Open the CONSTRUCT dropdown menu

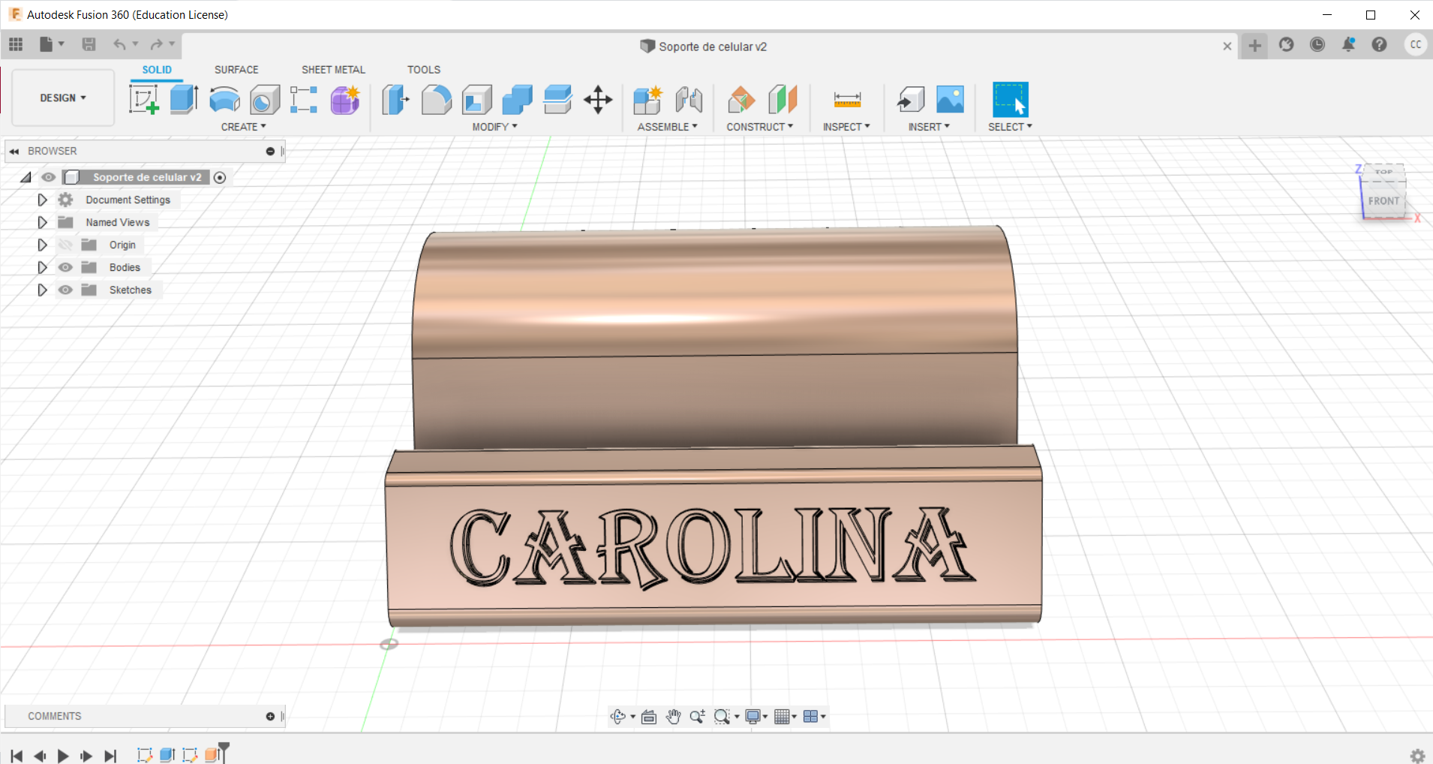pyautogui.click(x=759, y=127)
